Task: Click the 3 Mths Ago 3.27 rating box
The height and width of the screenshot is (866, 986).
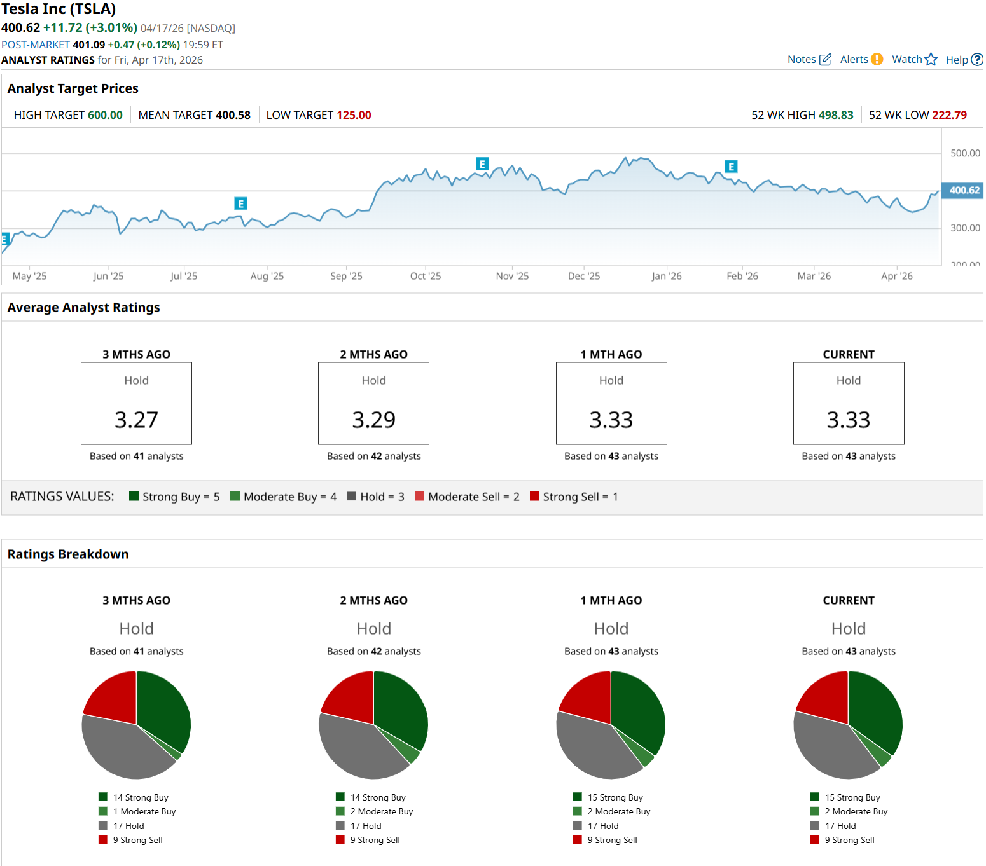Action: pos(136,403)
